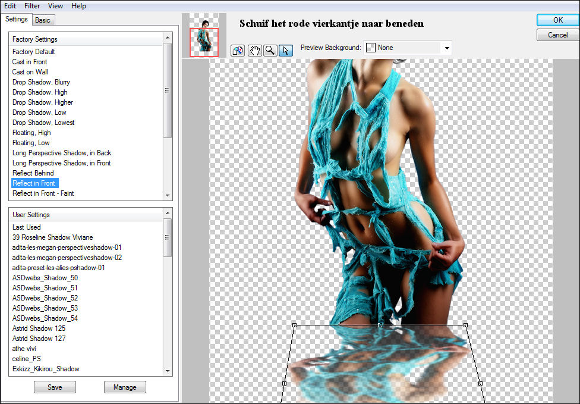Select celine_PS user setting
Screen dimensions: 580x404
[x=26, y=359]
